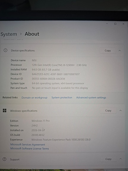
Task: Select the Product ID value text
Action: pos(48,79)
